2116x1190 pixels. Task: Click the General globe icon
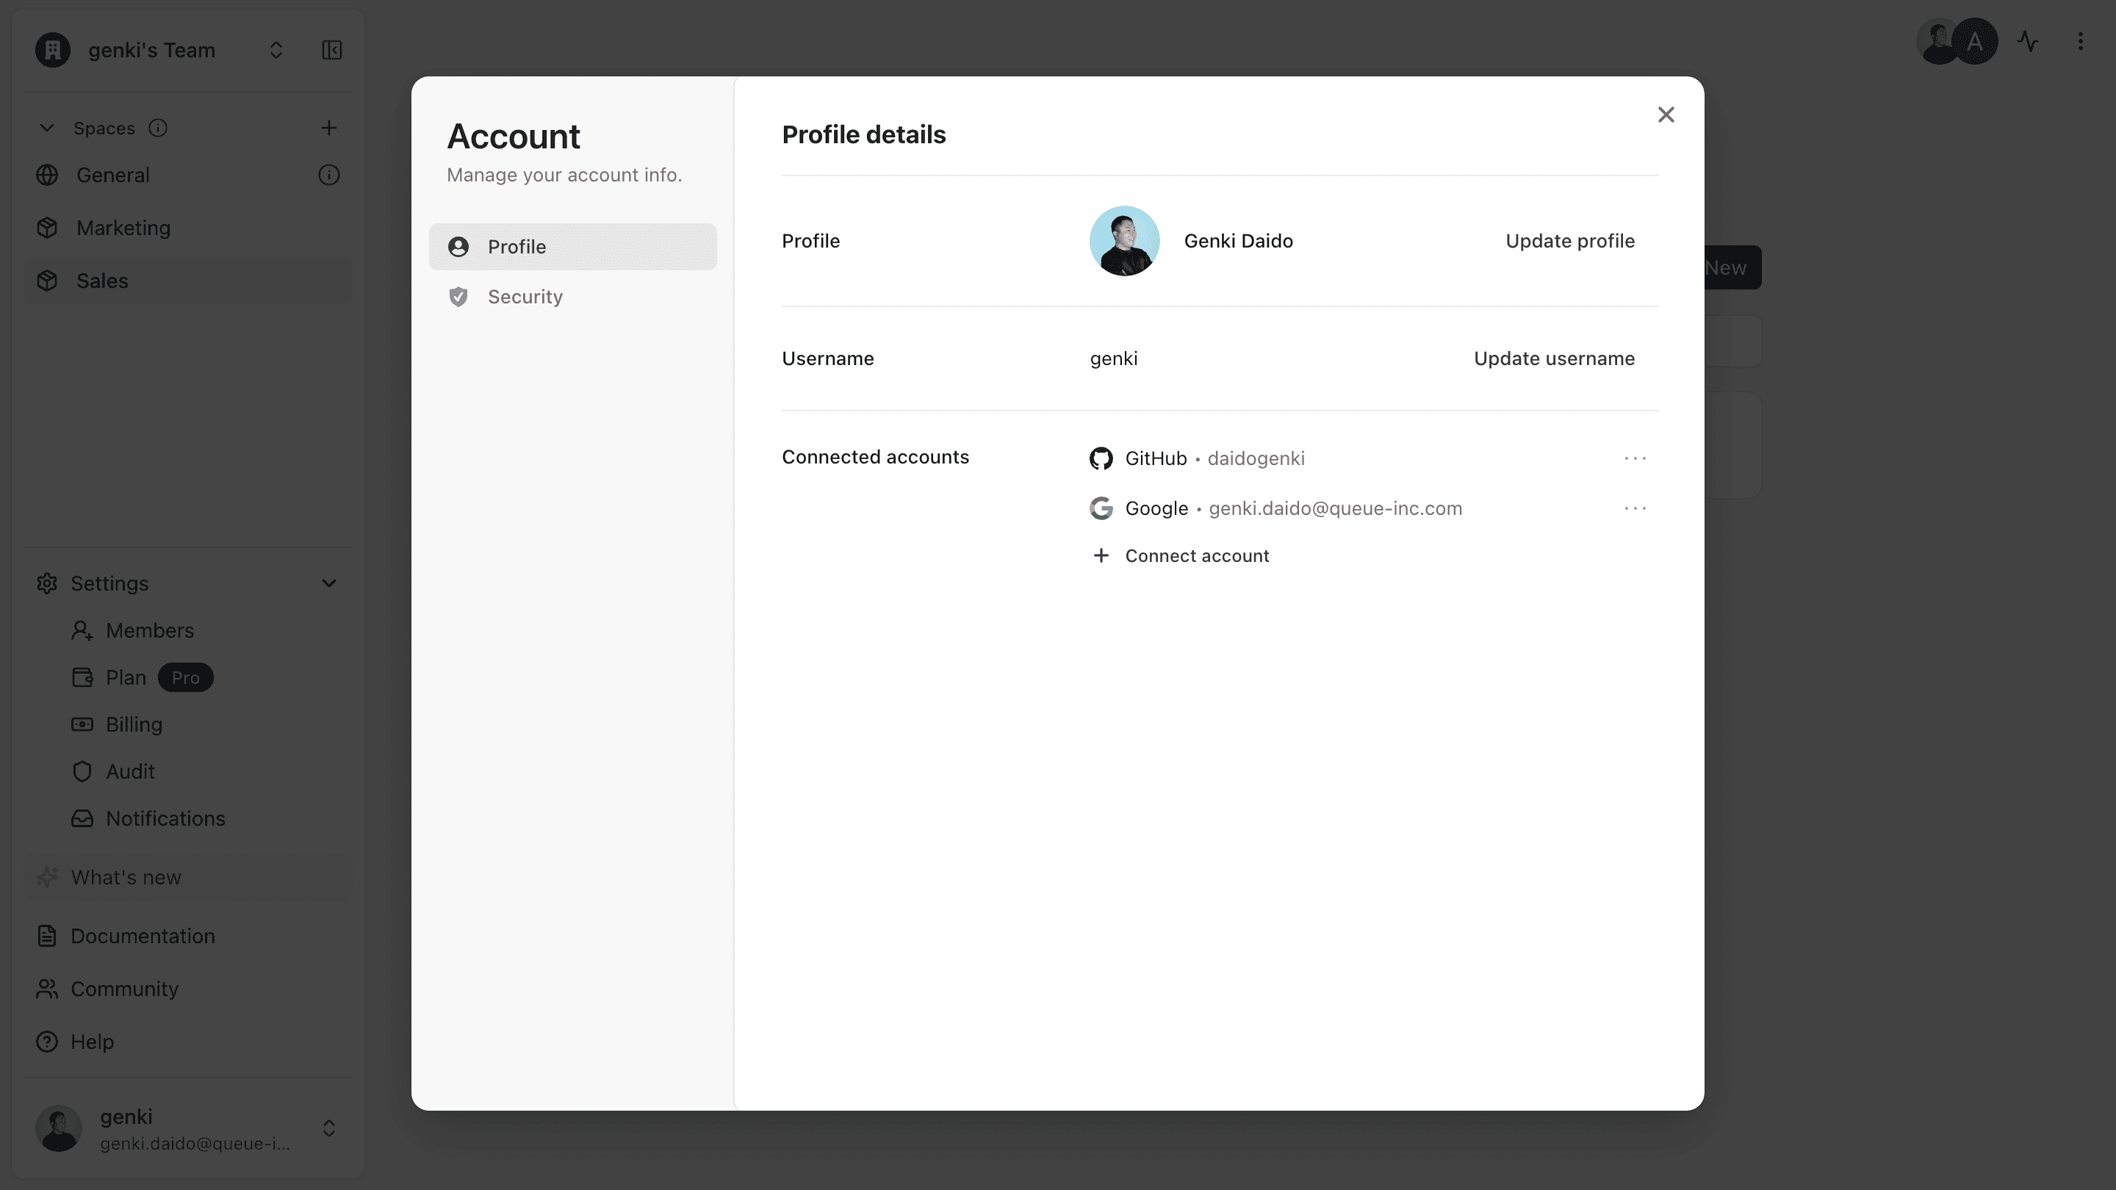[47, 175]
